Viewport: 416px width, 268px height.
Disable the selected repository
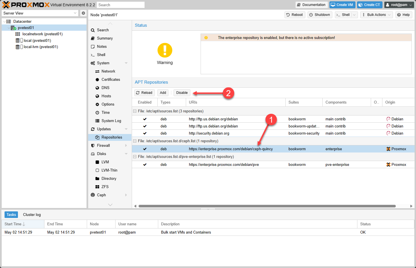(182, 93)
